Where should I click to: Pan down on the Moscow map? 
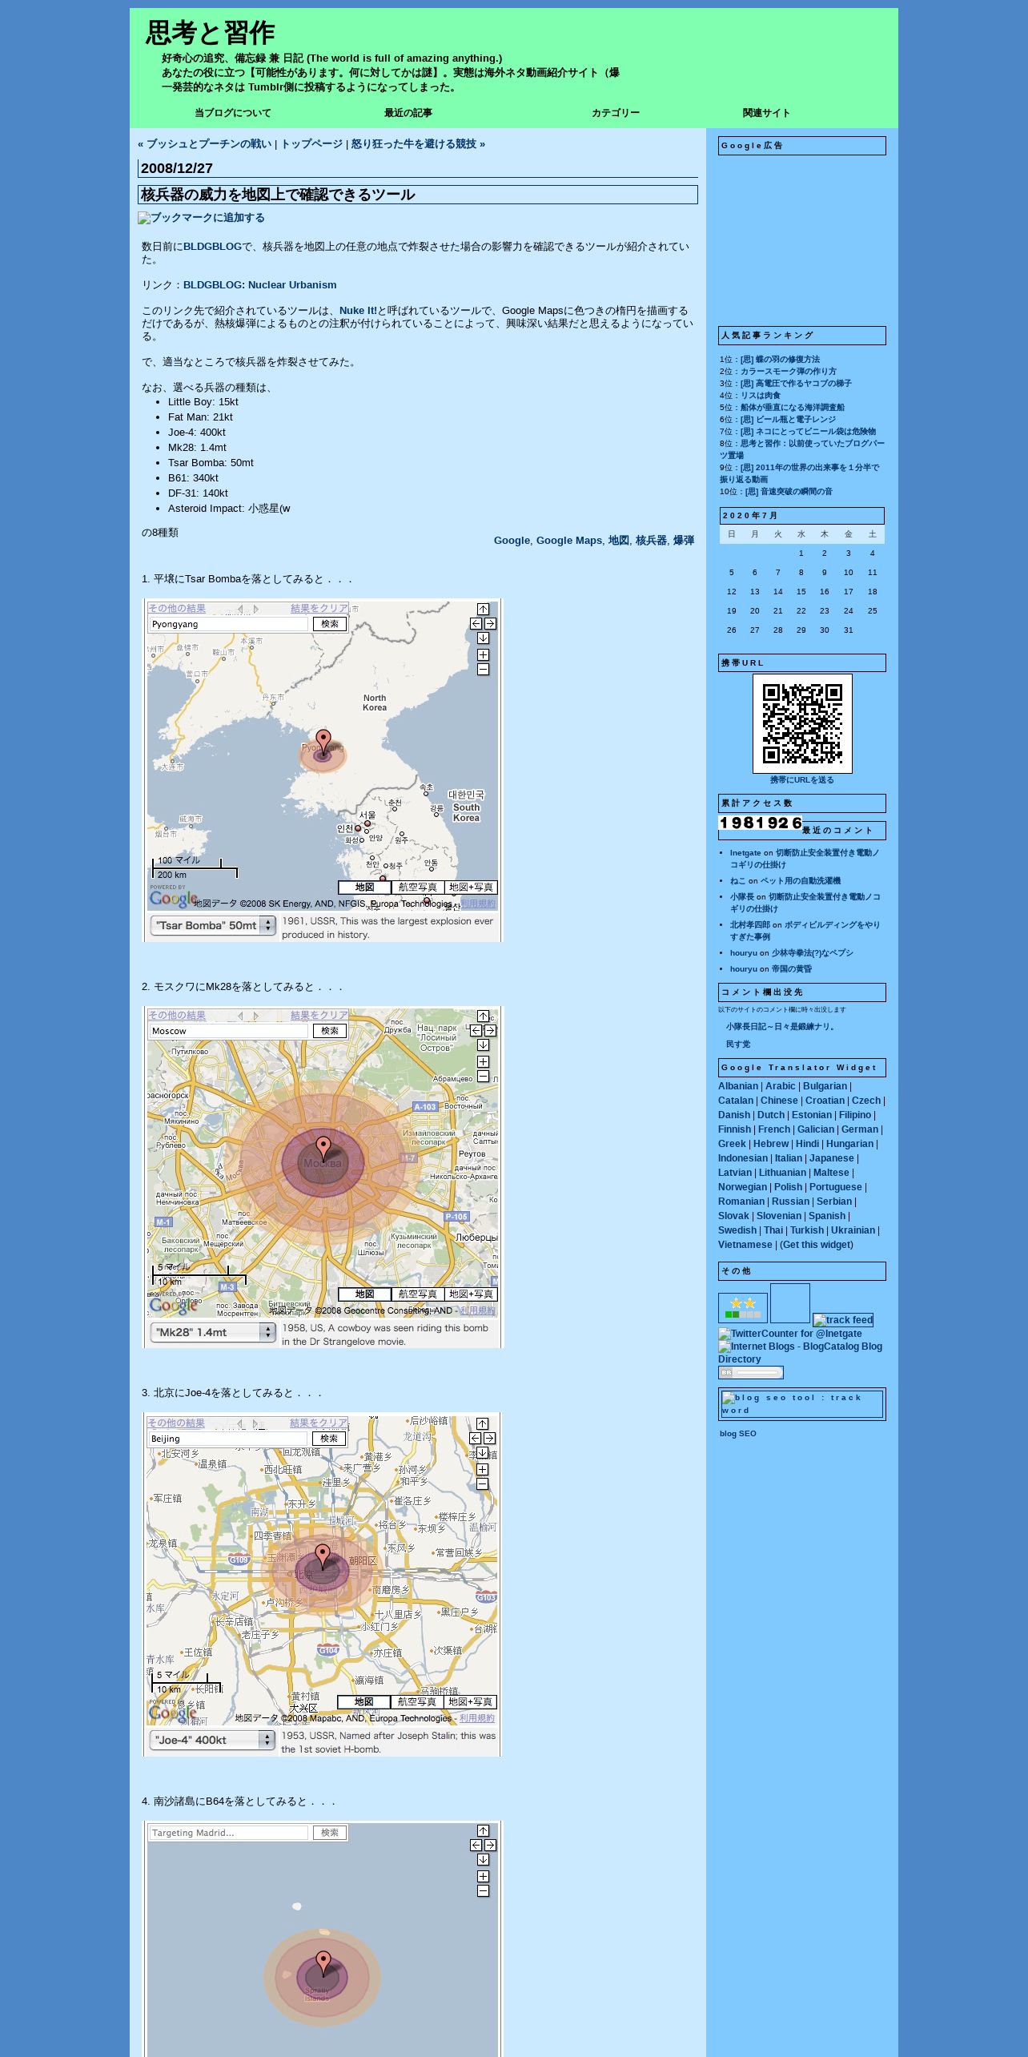click(483, 1045)
